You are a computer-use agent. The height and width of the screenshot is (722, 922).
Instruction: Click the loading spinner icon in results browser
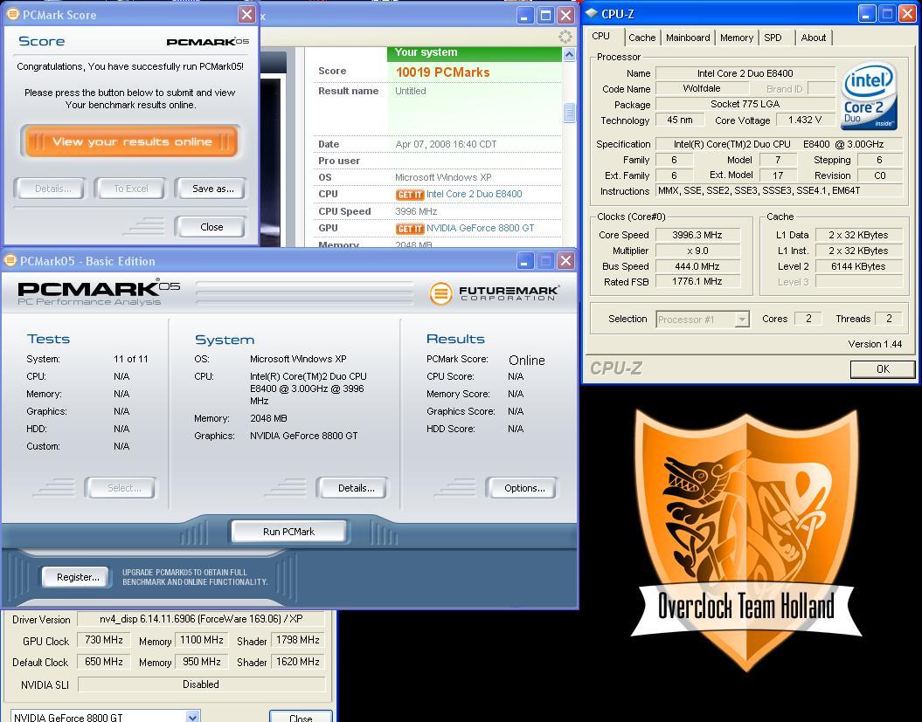[x=565, y=37]
